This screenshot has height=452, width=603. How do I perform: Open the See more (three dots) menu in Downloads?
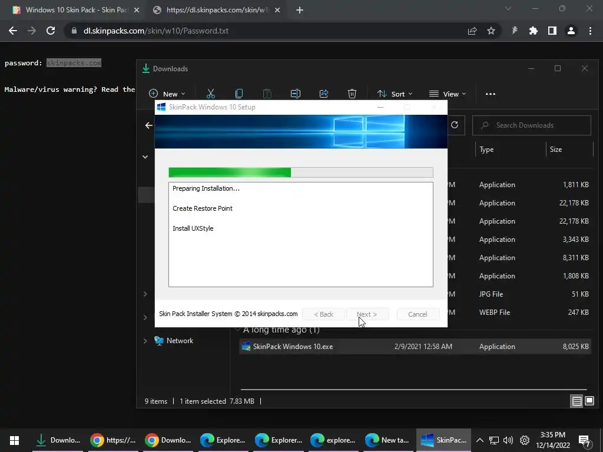pos(491,94)
